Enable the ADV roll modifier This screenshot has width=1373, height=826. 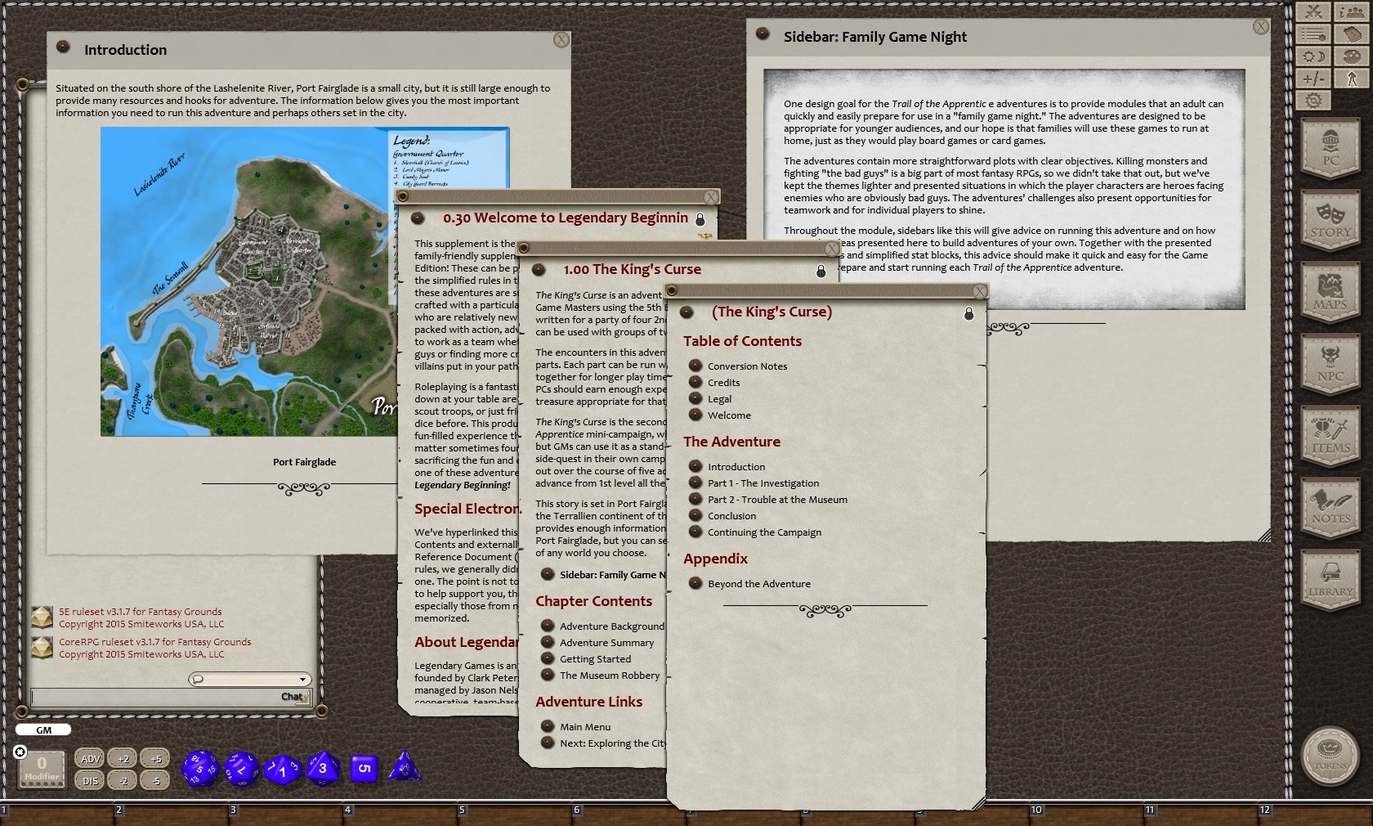(90, 758)
